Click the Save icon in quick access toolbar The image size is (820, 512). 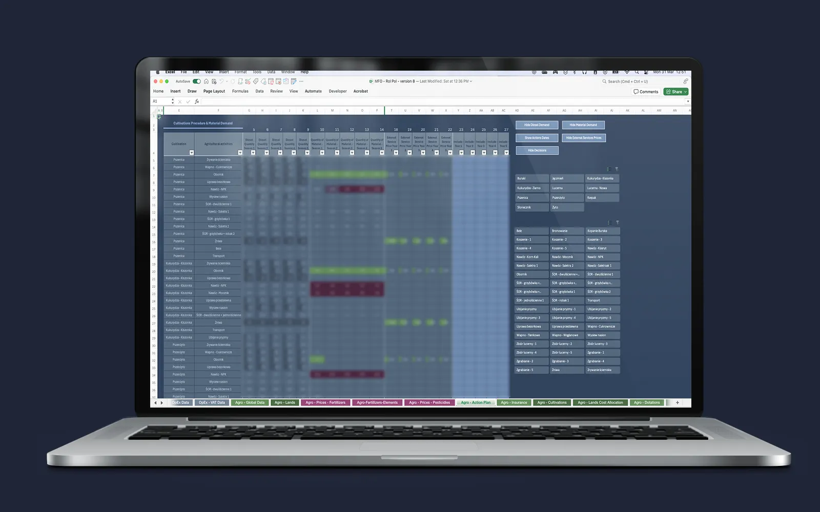pyautogui.click(x=214, y=81)
